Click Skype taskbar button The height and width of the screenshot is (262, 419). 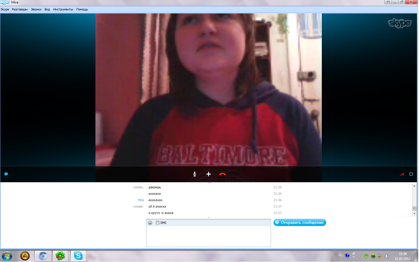[x=78, y=256]
